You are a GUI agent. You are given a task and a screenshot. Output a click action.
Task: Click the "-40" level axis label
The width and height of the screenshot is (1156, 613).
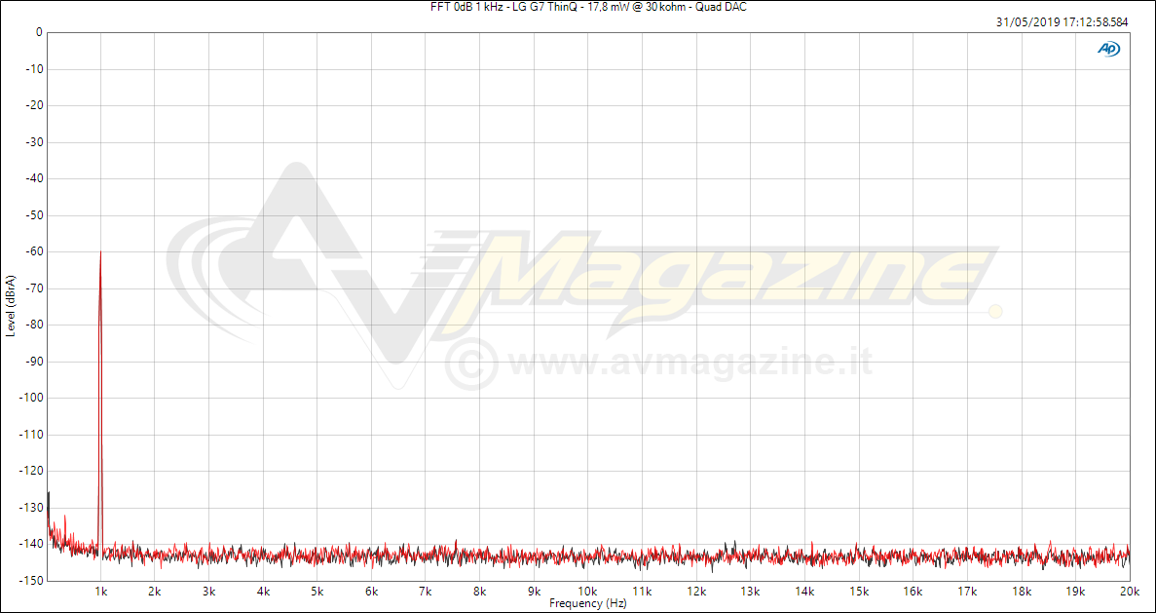click(x=34, y=178)
